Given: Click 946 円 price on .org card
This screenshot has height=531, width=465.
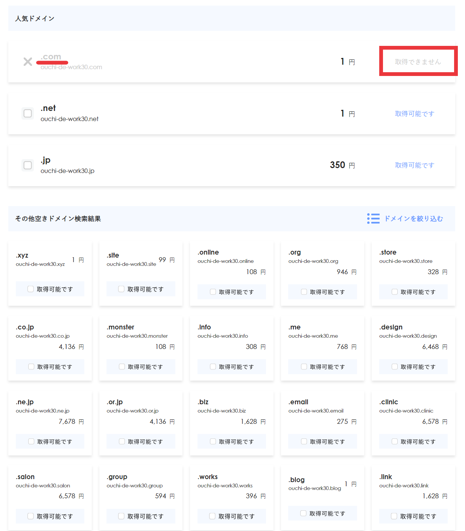Looking at the screenshot, I should [346, 272].
